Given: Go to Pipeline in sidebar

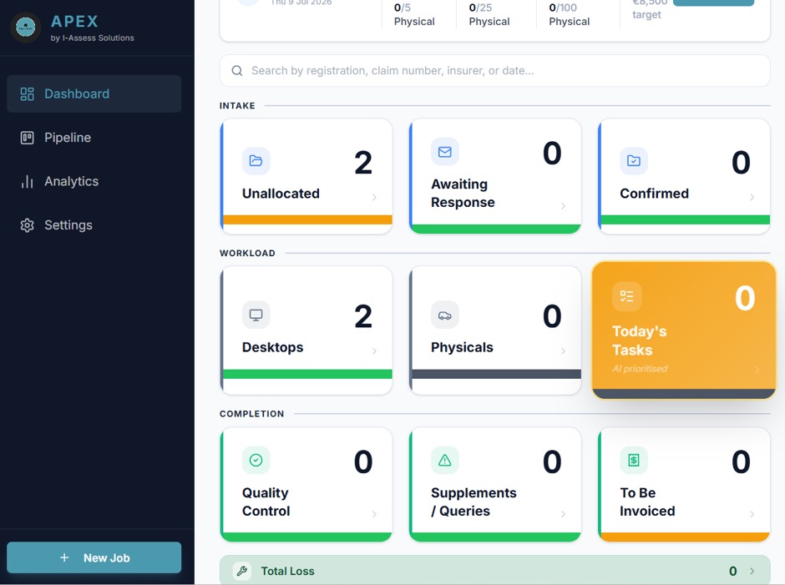Looking at the screenshot, I should (94, 138).
